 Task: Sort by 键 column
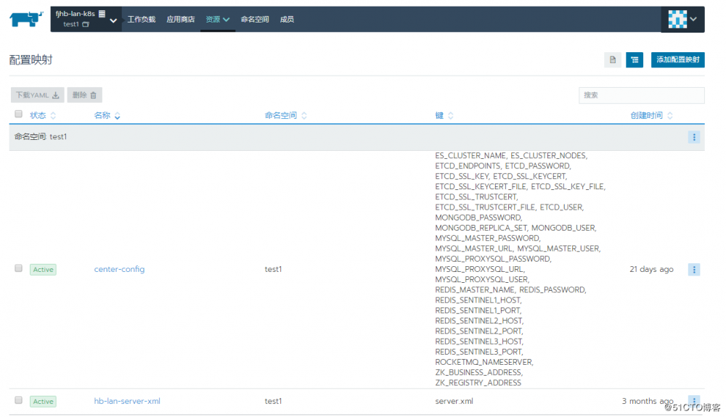tap(444, 115)
